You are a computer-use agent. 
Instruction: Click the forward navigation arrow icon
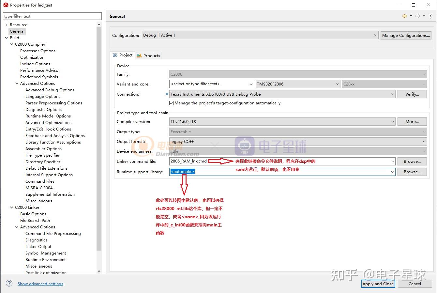pyautogui.click(x=418, y=16)
